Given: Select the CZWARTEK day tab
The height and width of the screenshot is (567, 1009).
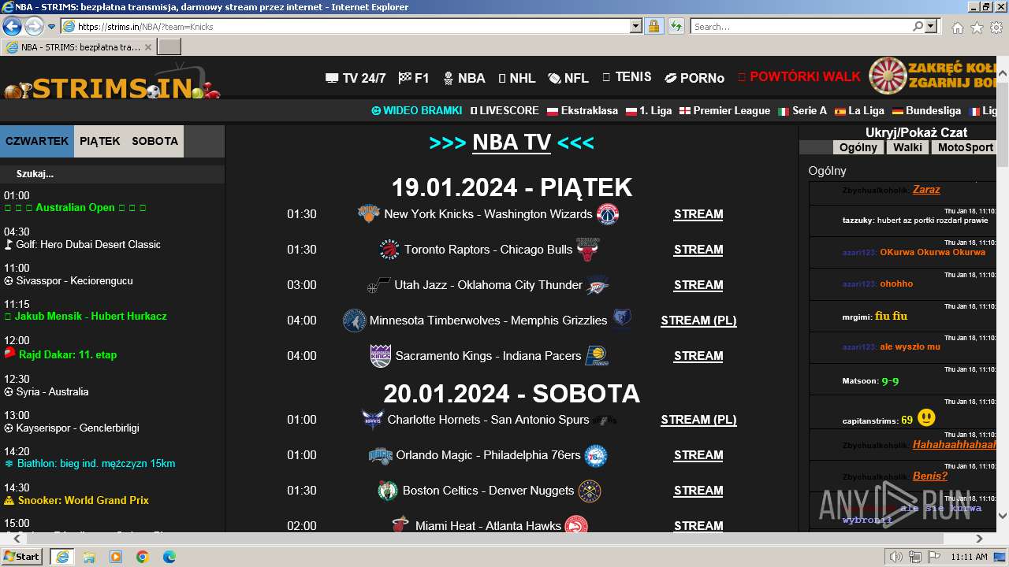Looking at the screenshot, I should tap(37, 141).
